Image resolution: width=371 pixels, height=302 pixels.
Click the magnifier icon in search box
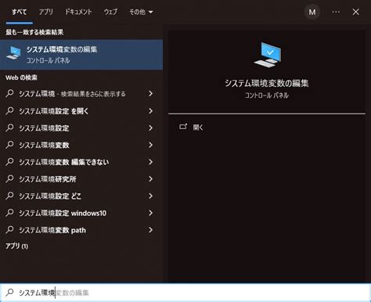click(10, 293)
